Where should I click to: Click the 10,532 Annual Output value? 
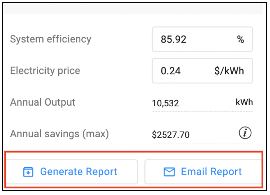[165, 103]
